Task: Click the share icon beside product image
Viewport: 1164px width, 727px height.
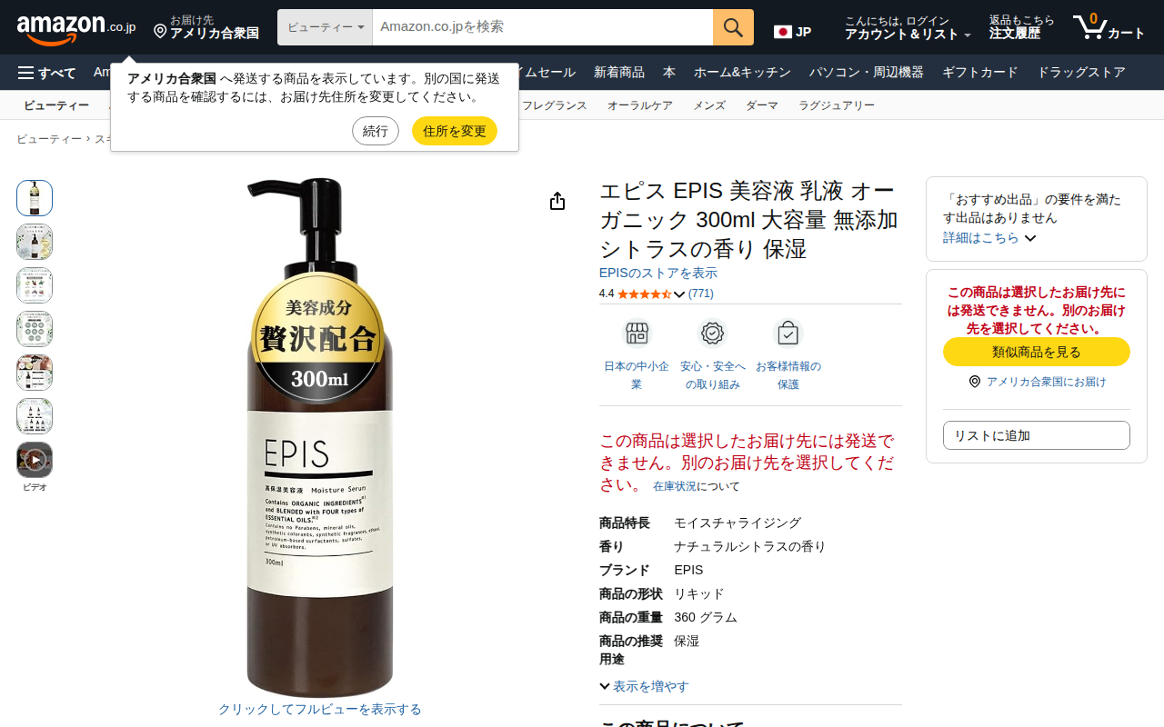Action: pos(557,202)
